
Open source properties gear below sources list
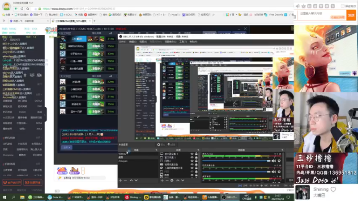[x=172, y=180]
